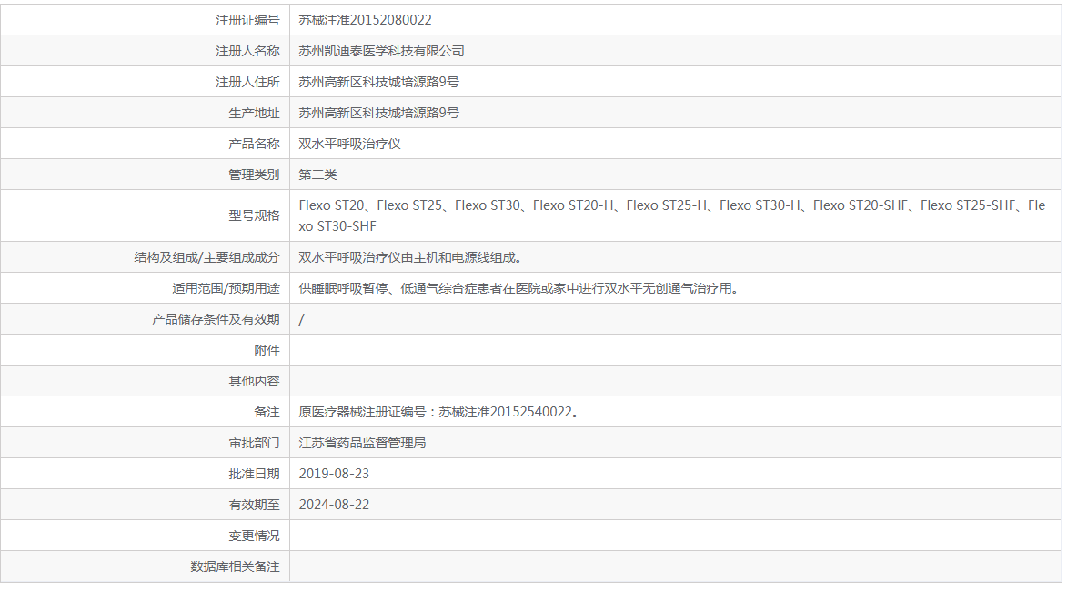Select the Flexo ST20 model list text
The width and height of the screenshot is (1067, 591).
671,215
